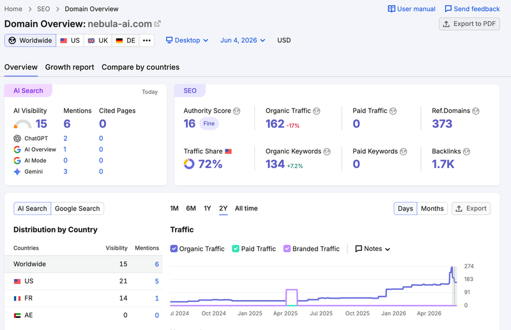Click the chart Export button
Screen dimensions: 511x330
(471, 209)
